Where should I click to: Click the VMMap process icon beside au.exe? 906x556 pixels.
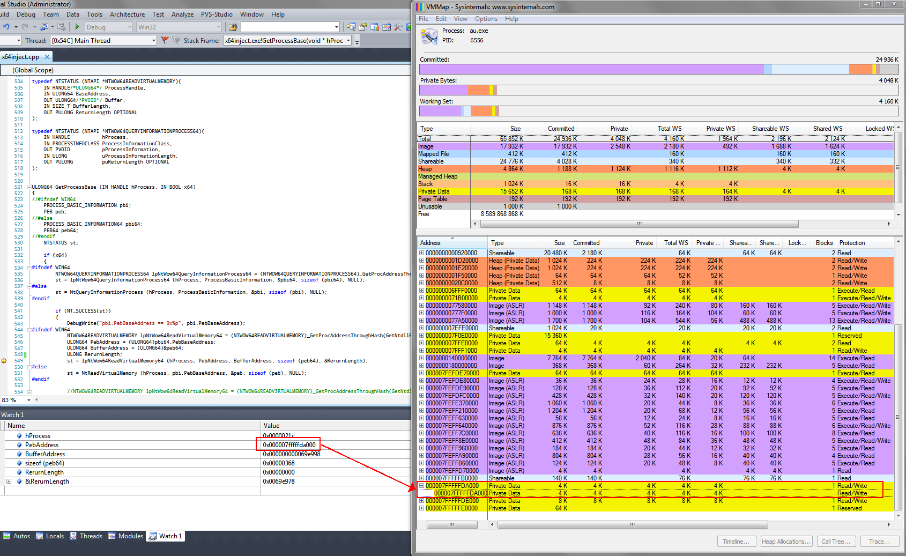pos(429,36)
